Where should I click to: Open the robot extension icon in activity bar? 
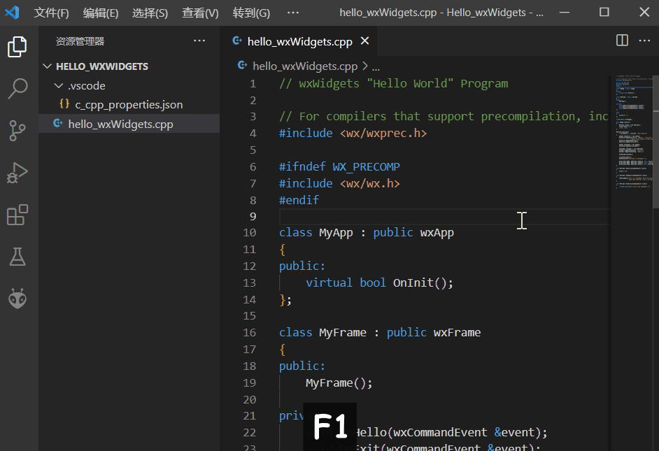pos(17,299)
